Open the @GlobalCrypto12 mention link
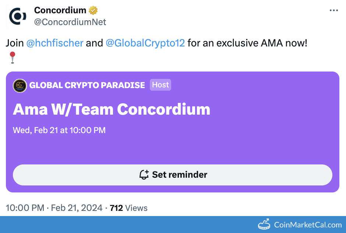This screenshot has width=346, height=233. 145,43
